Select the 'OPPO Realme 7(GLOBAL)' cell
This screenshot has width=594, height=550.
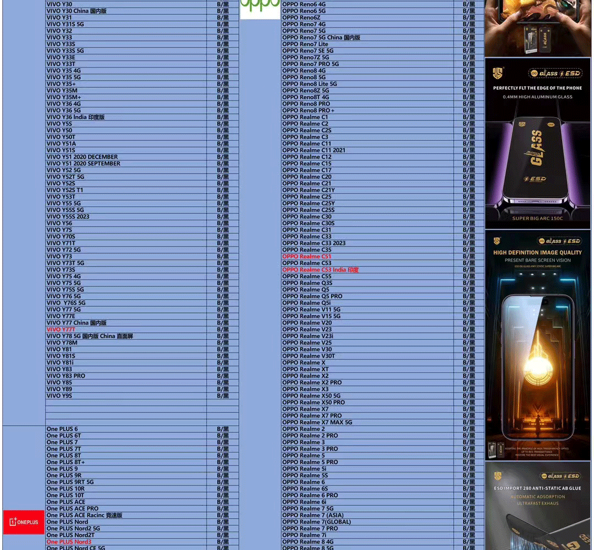367,522
